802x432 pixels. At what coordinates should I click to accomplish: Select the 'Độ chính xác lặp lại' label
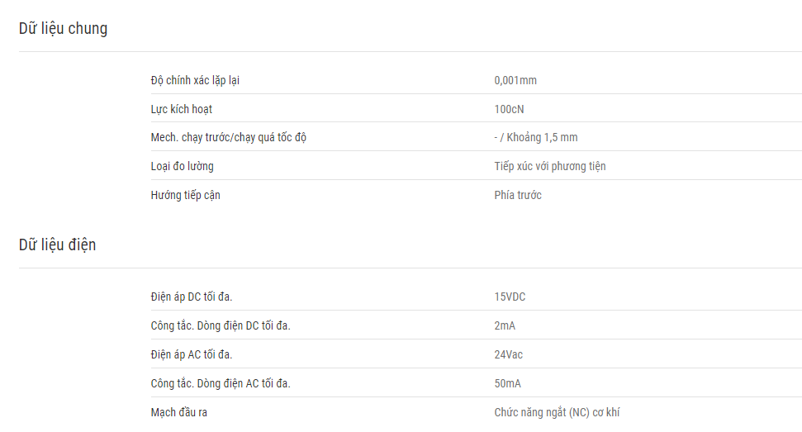[195, 81]
